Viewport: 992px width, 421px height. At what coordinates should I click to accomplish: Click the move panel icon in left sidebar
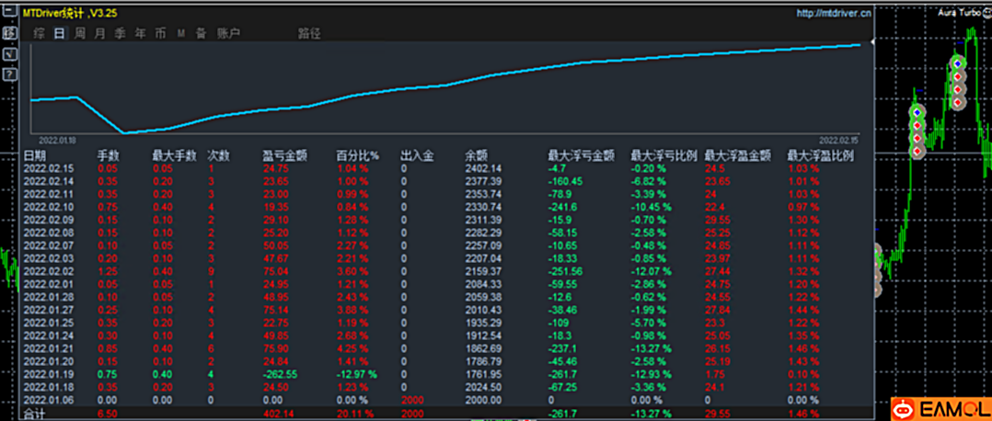point(10,33)
